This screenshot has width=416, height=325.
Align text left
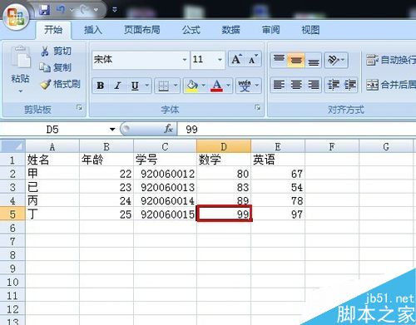279,85
